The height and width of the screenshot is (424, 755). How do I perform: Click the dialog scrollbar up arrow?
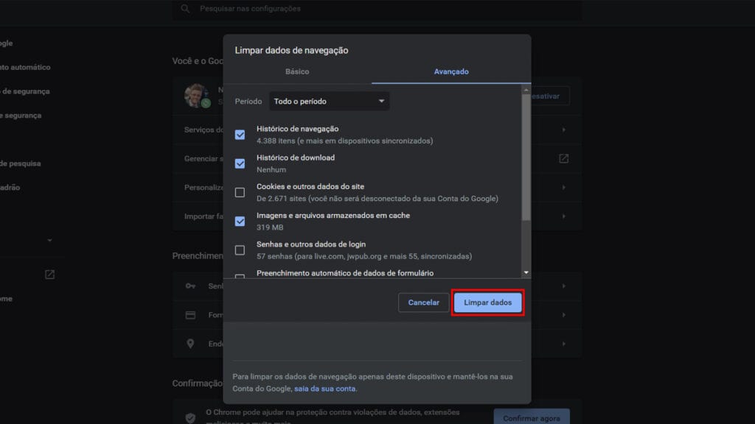point(526,90)
